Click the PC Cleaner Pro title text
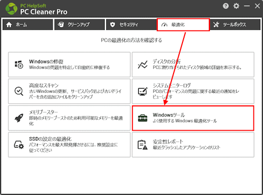263x195 pixels. click(x=44, y=12)
